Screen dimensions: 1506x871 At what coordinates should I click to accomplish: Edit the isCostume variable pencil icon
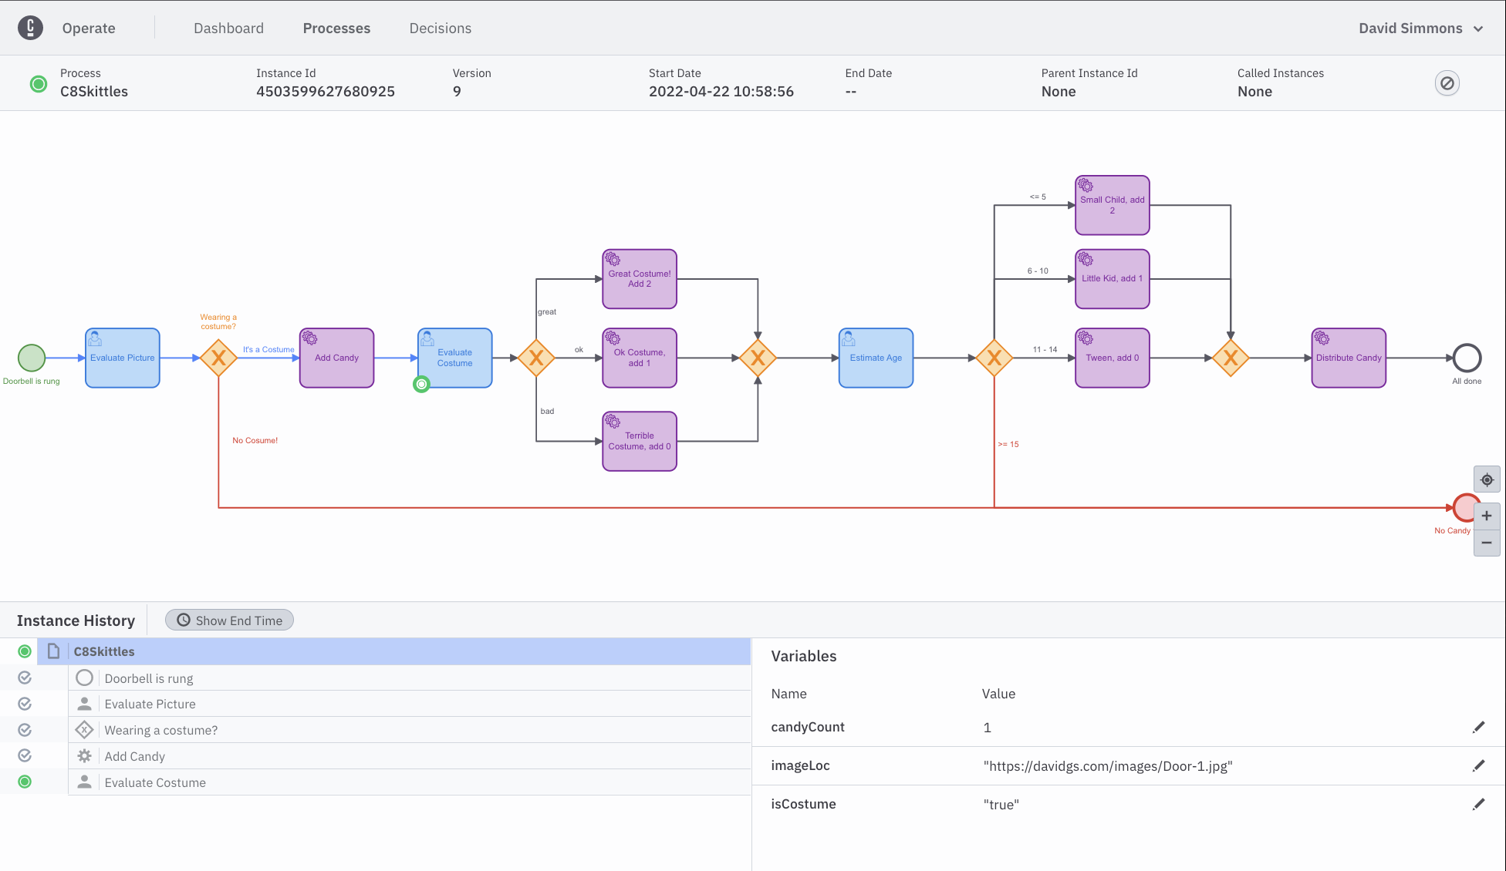tap(1478, 804)
